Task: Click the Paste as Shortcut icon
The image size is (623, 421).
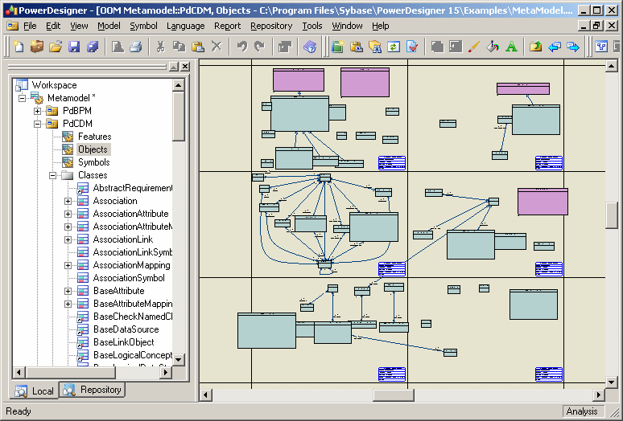Action: [357, 47]
